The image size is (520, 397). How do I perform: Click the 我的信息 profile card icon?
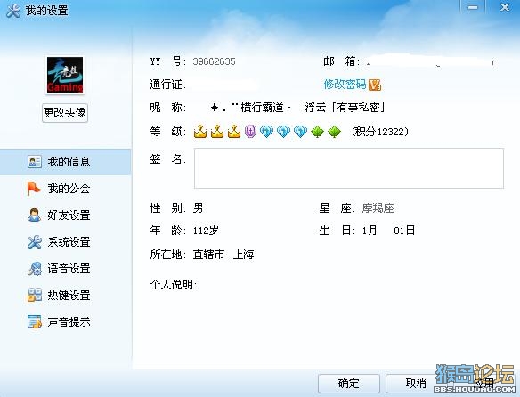34,161
